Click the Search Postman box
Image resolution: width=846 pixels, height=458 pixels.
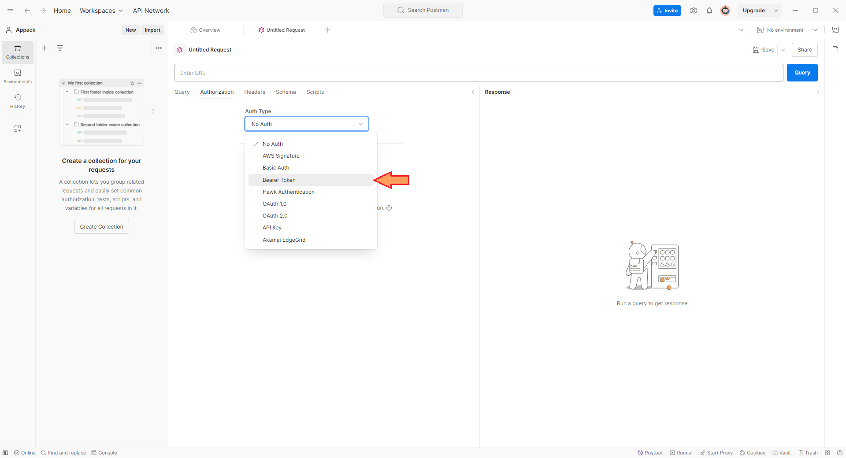(423, 10)
